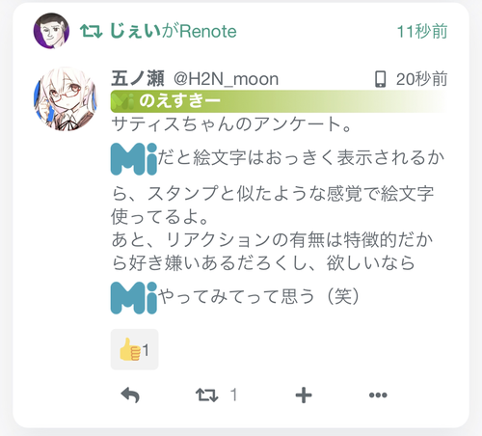Open 五ノ瀬's profile avatar

[x=66, y=99]
